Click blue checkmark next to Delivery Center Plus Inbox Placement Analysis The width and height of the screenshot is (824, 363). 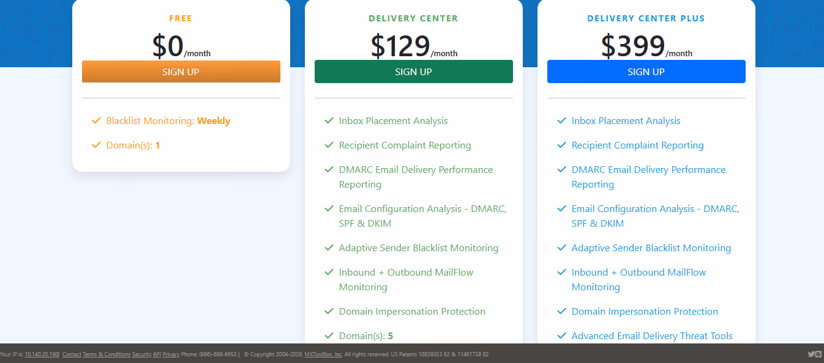pyautogui.click(x=561, y=121)
